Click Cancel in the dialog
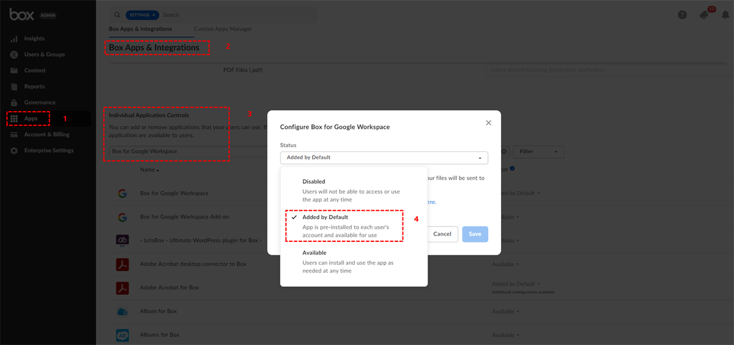Image resolution: width=734 pixels, height=345 pixels. [x=442, y=234]
